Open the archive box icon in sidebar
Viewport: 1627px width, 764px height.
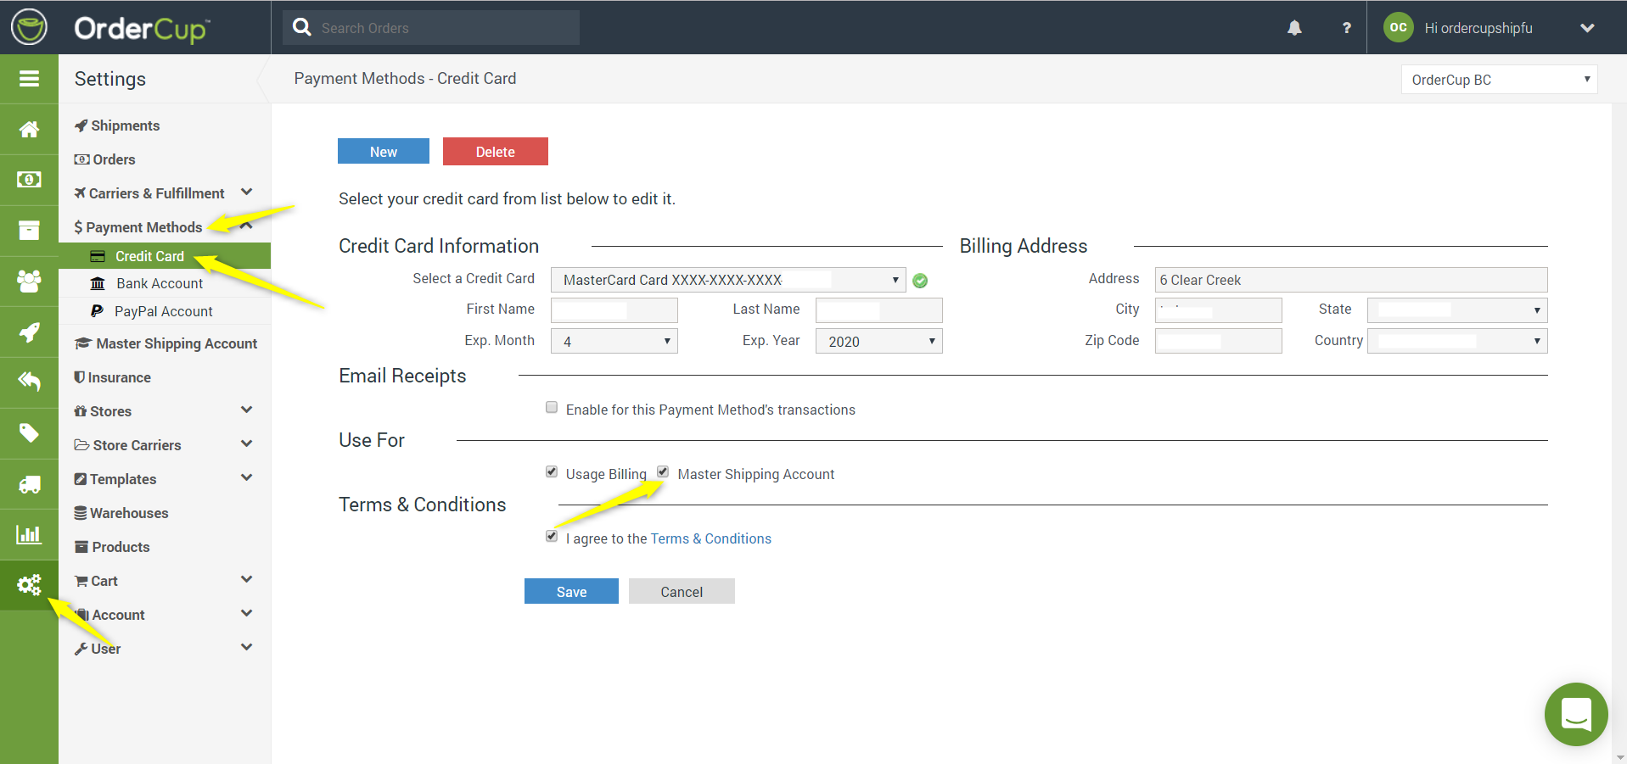29,230
